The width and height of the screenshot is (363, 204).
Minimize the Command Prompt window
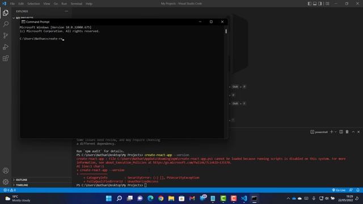point(200,22)
